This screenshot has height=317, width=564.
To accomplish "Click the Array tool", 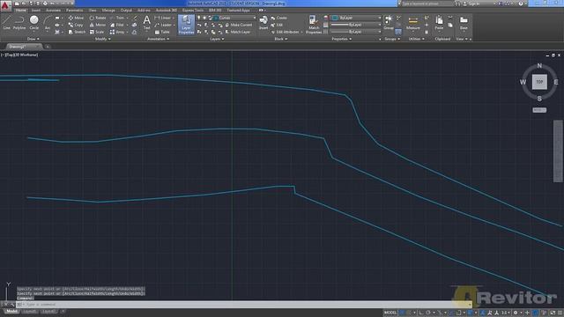I will tap(117, 32).
